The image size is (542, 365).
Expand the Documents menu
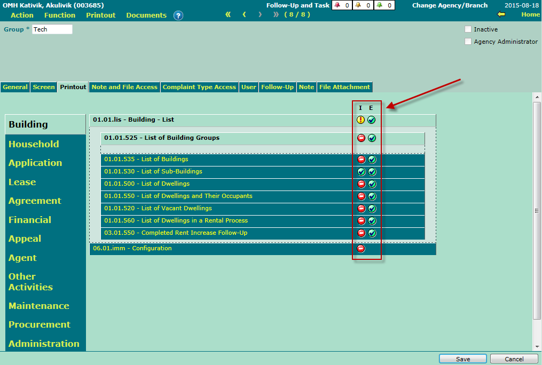coord(146,15)
